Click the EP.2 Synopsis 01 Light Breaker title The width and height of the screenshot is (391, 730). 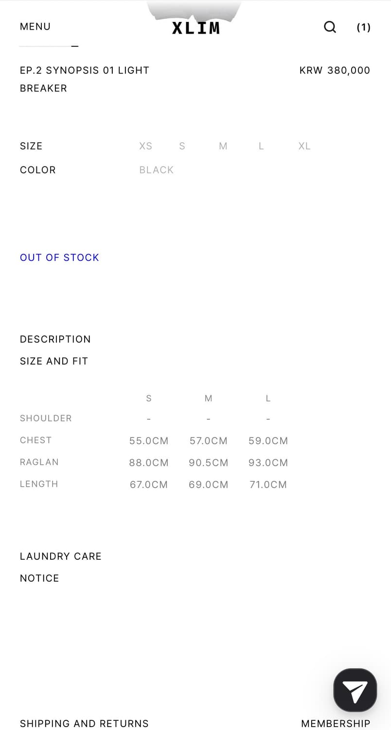(x=84, y=79)
